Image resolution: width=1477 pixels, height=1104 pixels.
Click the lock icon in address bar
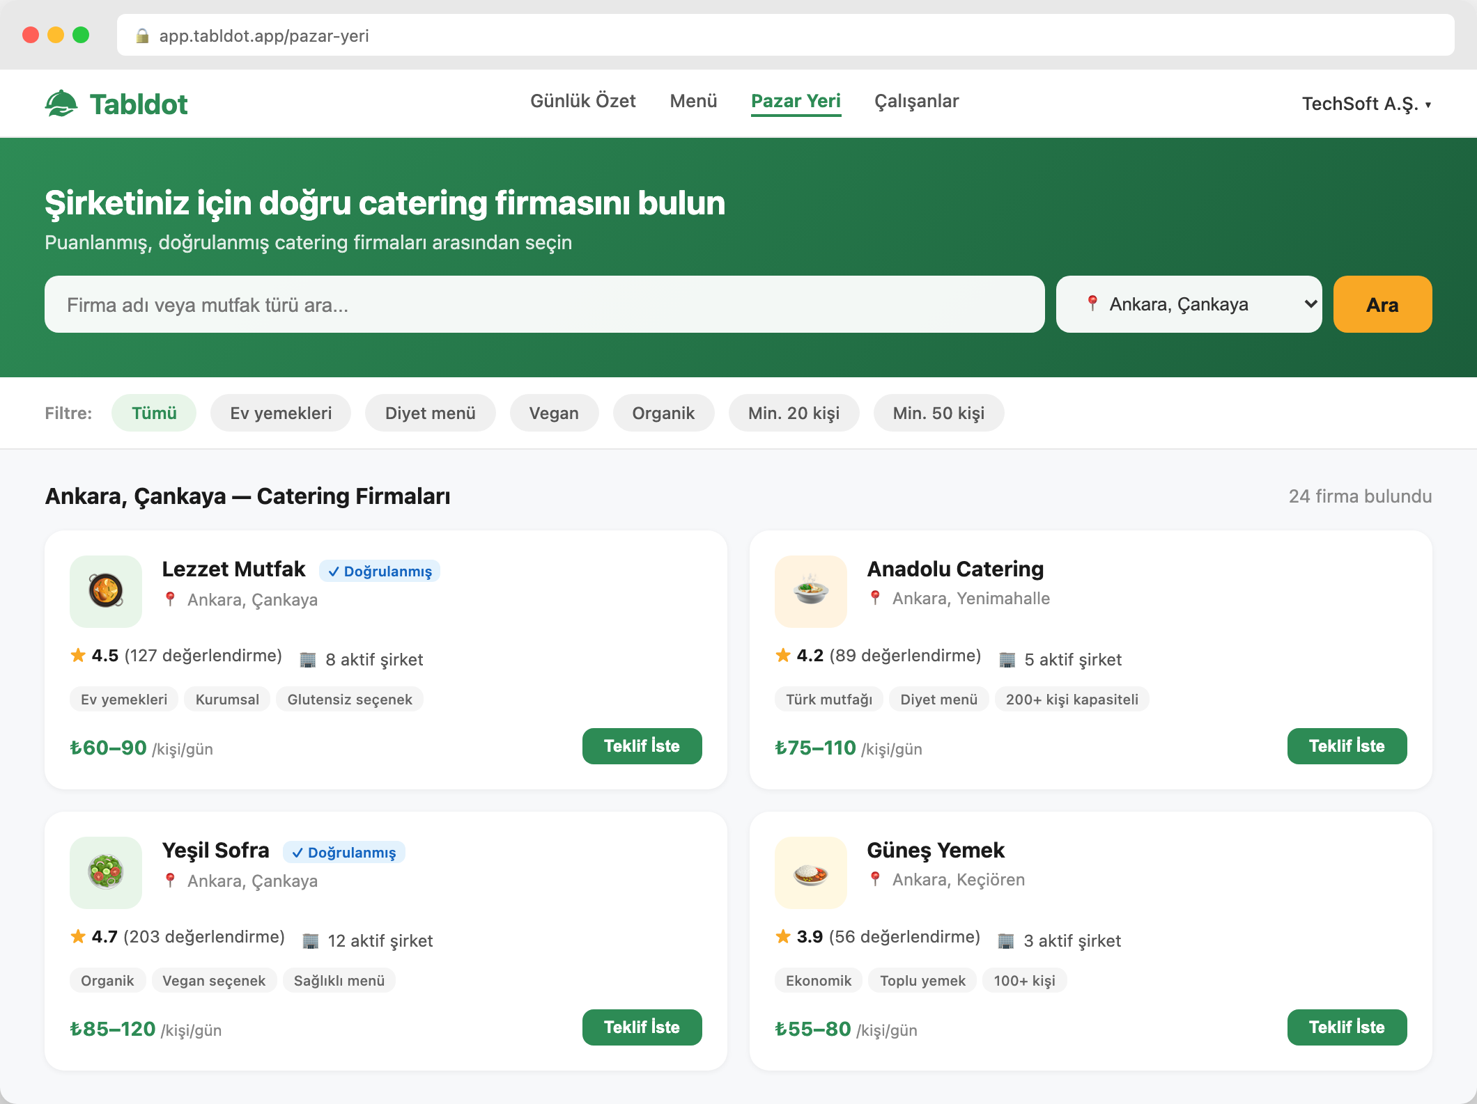pos(143,36)
